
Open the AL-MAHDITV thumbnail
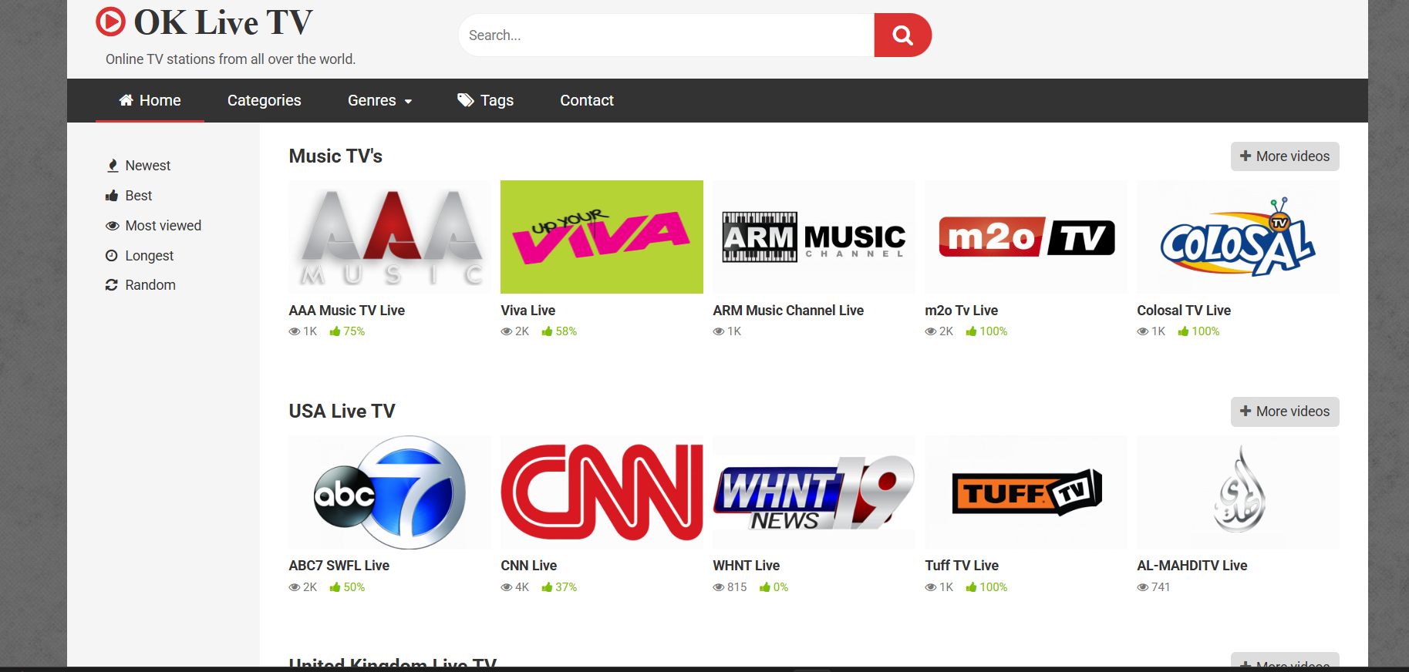click(x=1238, y=492)
